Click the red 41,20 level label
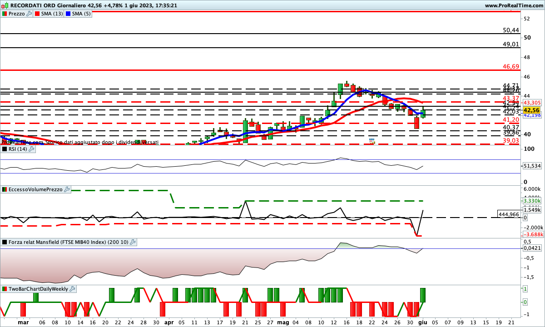Screen dimensions: 545x327 click(x=511, y=119)
